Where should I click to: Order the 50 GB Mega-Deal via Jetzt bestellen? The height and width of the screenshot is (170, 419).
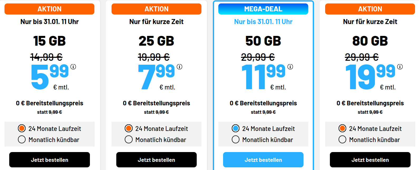coord(263,160)
